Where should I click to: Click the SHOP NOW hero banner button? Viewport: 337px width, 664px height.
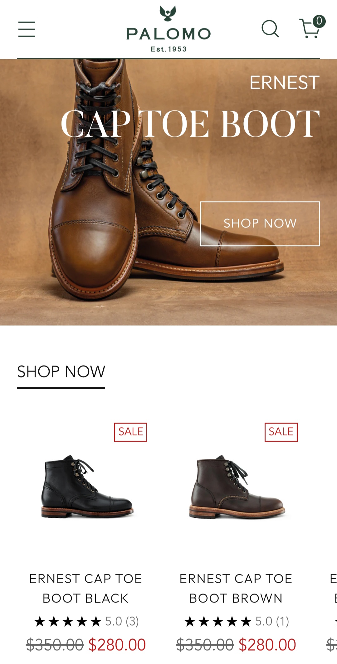[x=260, y=224]
